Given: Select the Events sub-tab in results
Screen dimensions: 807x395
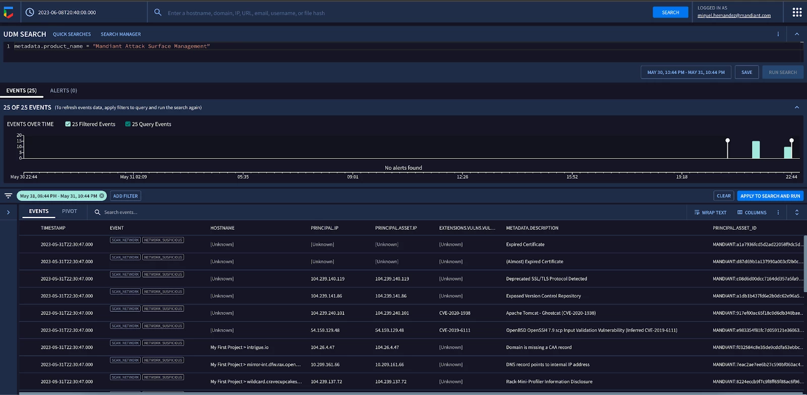Looking at the screenshot, I should point(39,212).
